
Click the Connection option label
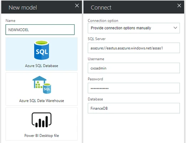tap(103, 20)
